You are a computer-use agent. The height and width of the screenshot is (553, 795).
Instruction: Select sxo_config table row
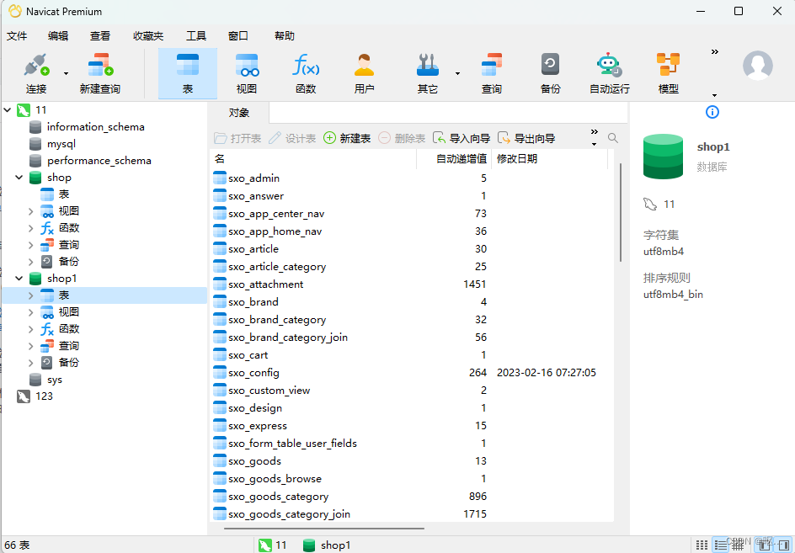(x=412, y=373)
